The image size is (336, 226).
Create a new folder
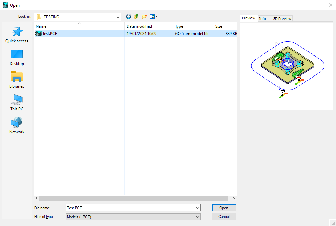tap(145, 17)
